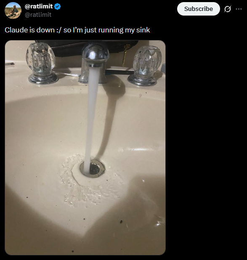Open the bold @ratlimit display name
The height and width of the screenshot is (260, 247).
(39, 6)
